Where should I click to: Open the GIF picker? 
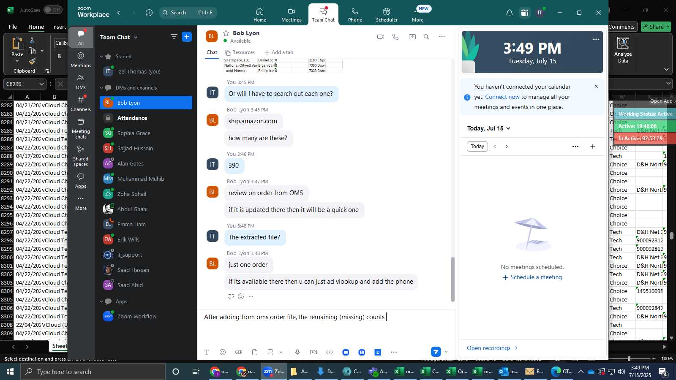pyautogui.click(x=239, y=352)
